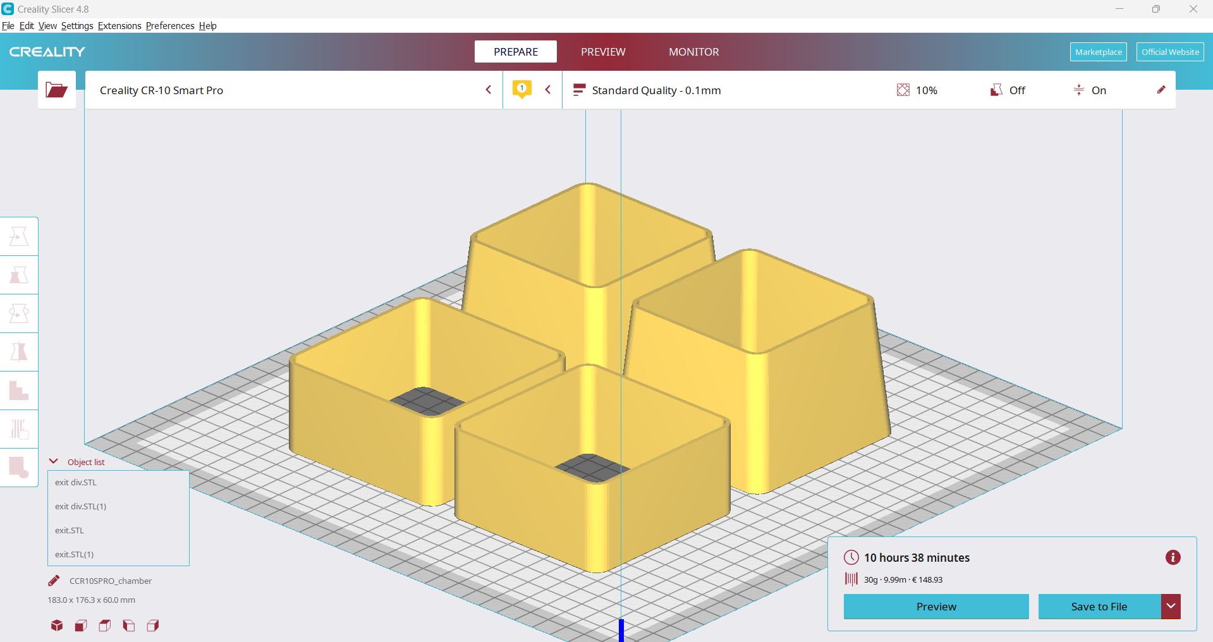Click the 10% infill icon
1213x642 pixels.
[x=903, y=90]
